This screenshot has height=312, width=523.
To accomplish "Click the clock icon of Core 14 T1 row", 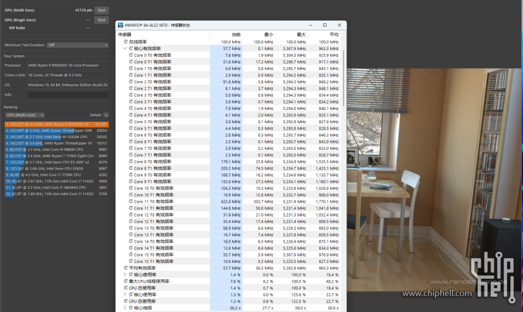I will pyautogui.click(x=131, y=248).
